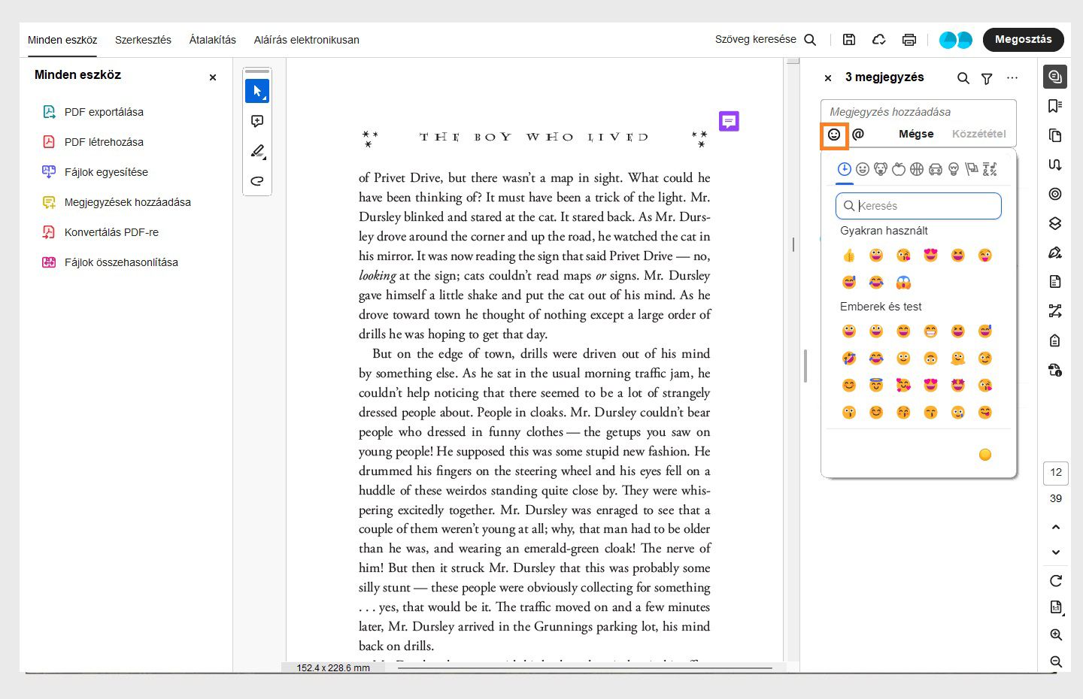Open the Átalakítás tab
Image resolution: width=1083 pixels, height=699 pixels.
coord(213,40)
